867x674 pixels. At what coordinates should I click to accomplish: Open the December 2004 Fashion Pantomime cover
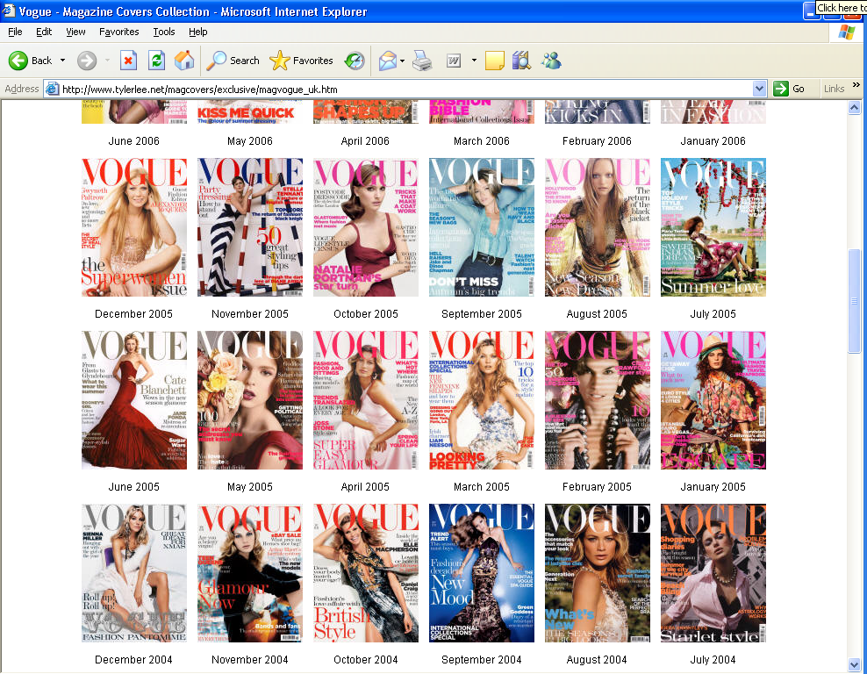[x=133, y=573]
